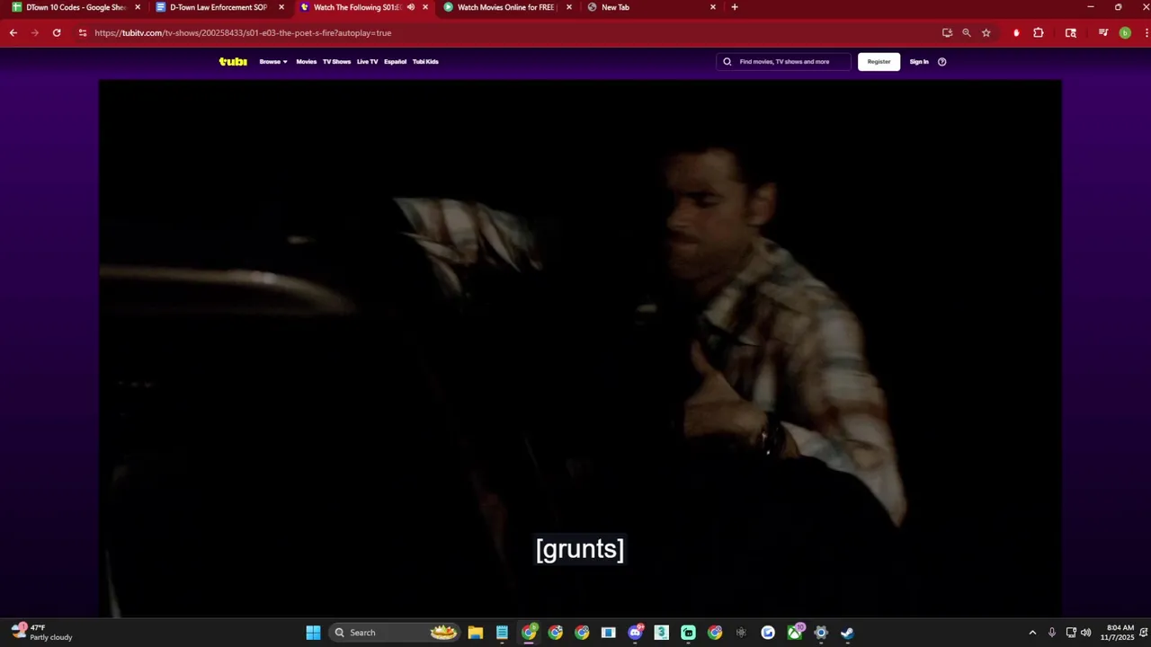
Task: Open the Extensions puzzle icon
Action: pos(1039,32)
